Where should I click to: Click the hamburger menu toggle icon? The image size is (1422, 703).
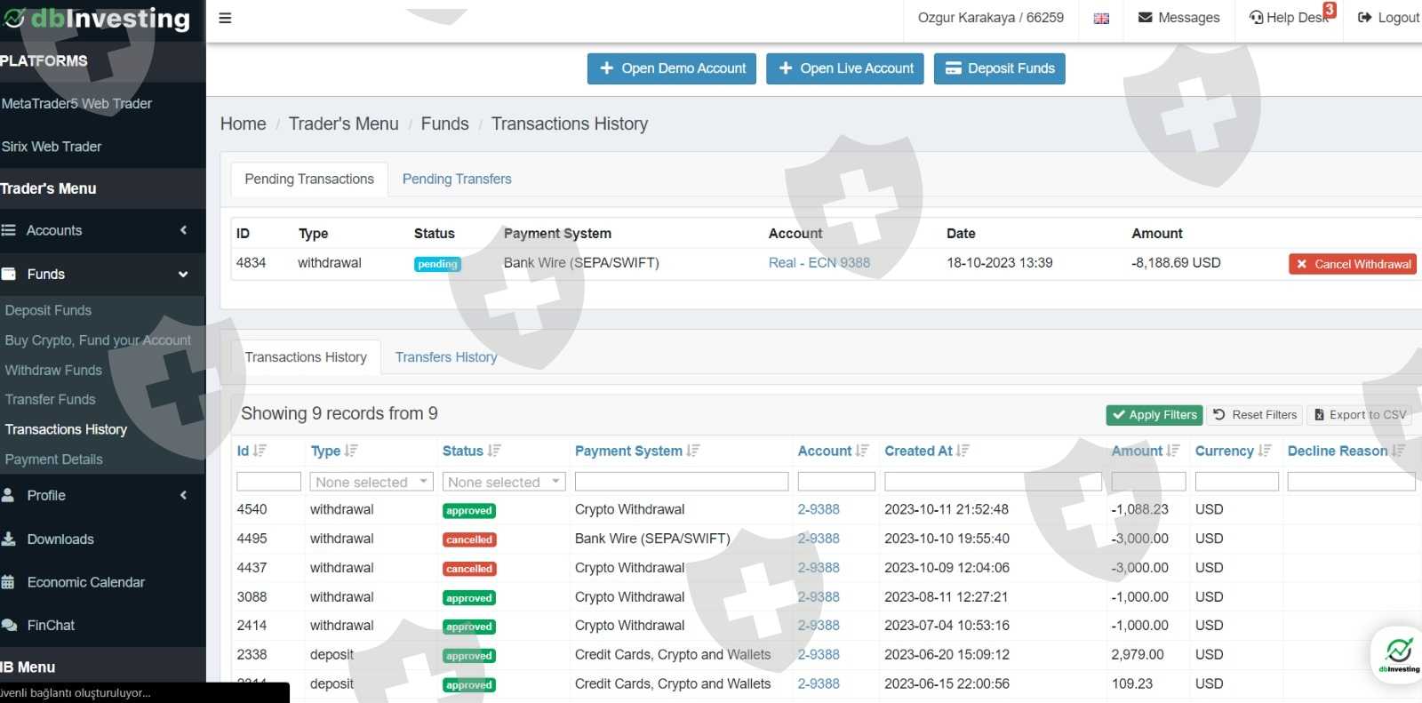pos(225,18)
